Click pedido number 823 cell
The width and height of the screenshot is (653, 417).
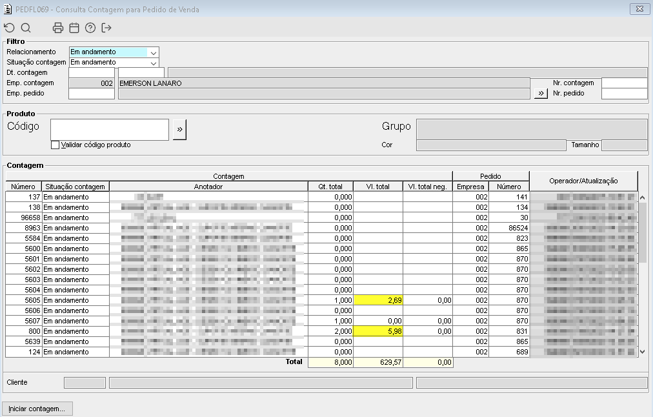point(509,238)
